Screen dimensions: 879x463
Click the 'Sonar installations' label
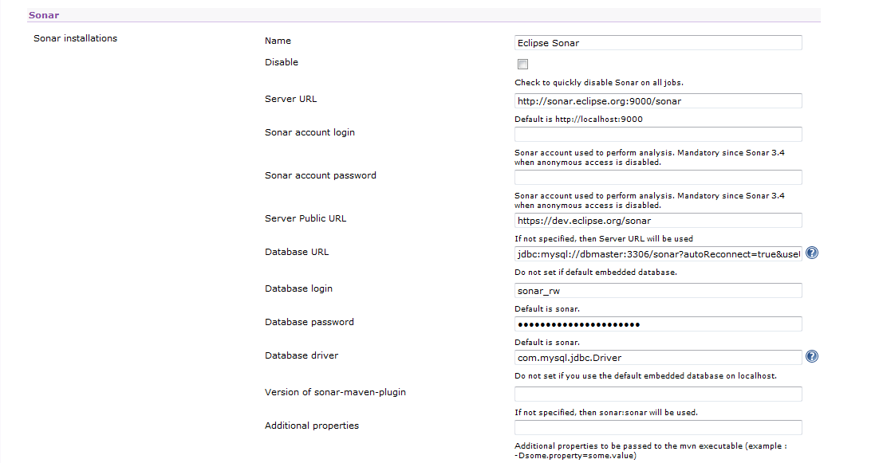pyautogui.click(x=75, y=38)
